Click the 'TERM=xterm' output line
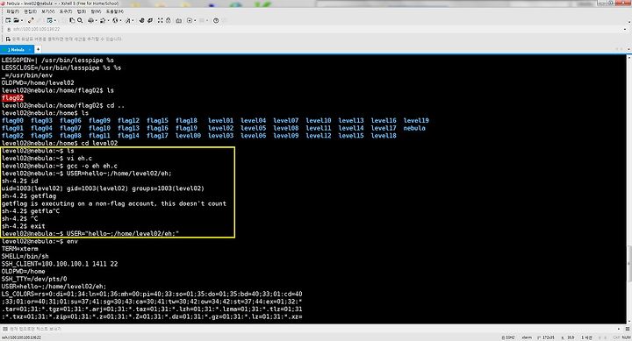Screen dimensions: 632x341 pyautogui.click(x=19, y=249)
